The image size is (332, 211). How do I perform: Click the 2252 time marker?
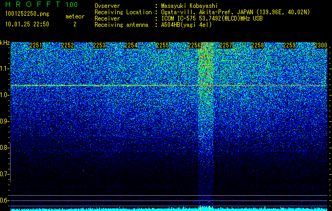click(x=68, y=45)
